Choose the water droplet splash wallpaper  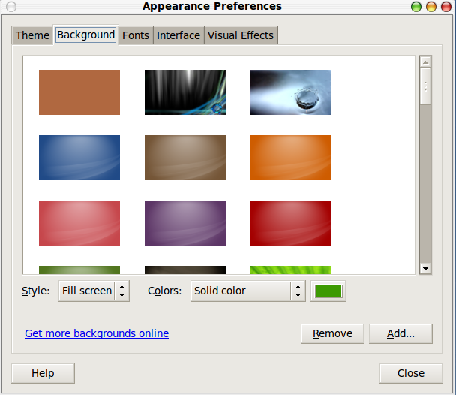291,92
